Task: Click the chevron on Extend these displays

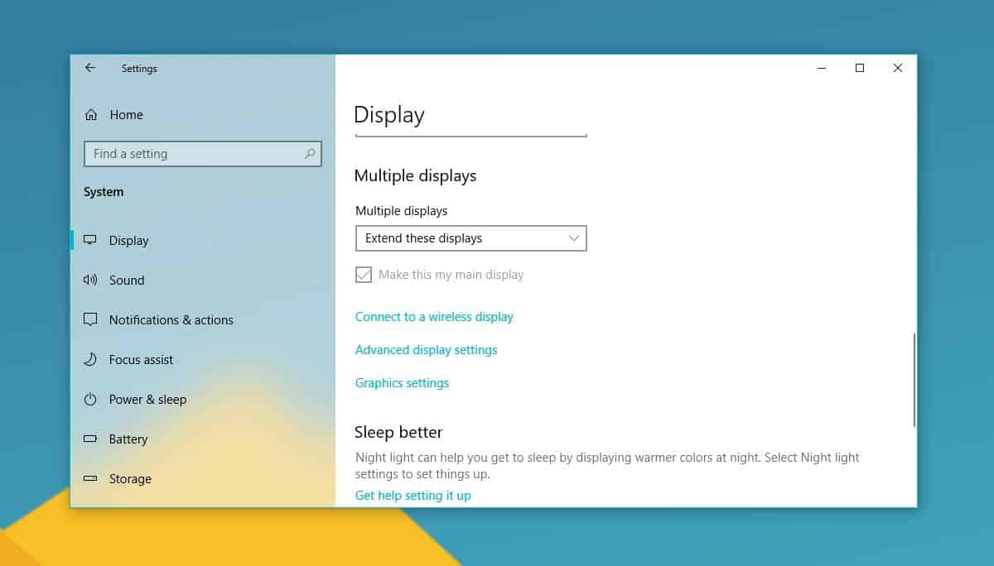Action: (x=573, y=238)
